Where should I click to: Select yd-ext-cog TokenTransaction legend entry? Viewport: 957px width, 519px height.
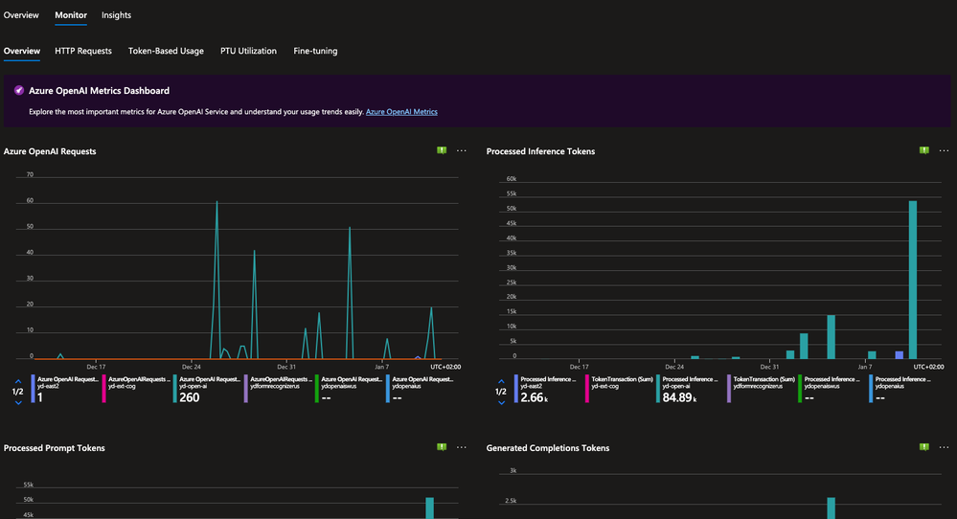pyautogui.click(x=620, y=389)
